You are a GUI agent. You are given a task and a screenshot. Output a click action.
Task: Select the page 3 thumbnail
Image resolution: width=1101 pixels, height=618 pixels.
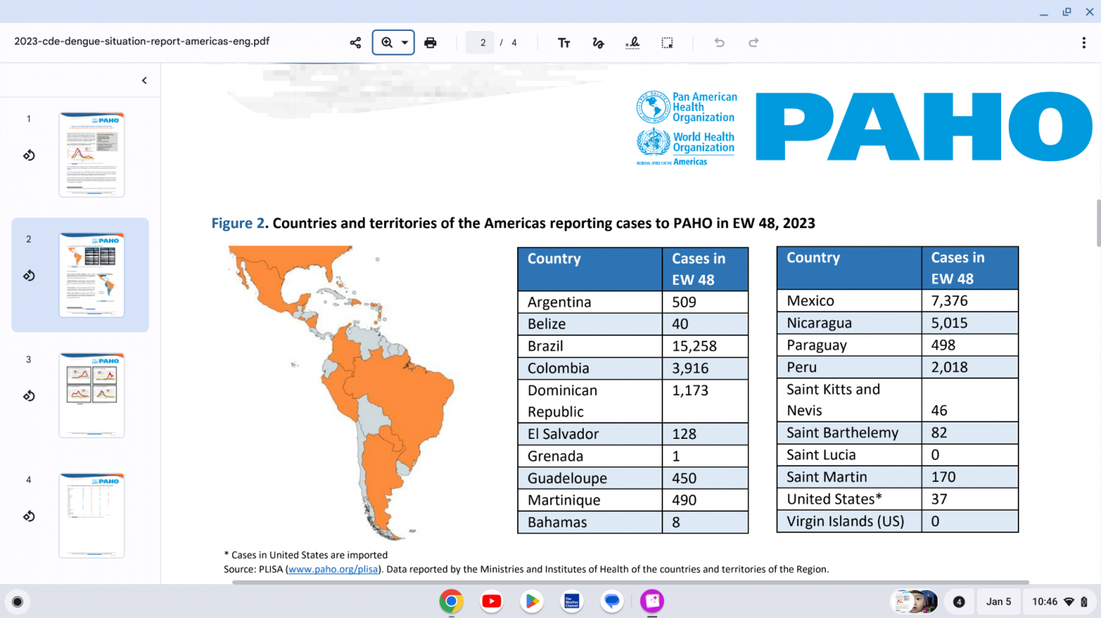tap(91, 395)
